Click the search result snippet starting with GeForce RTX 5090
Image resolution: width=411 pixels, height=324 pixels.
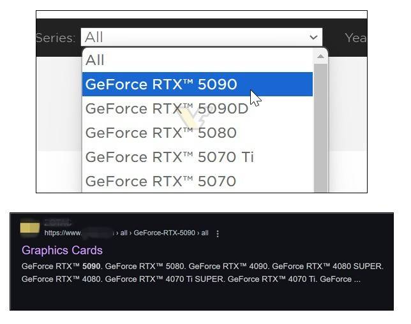(x=202, y=273)
